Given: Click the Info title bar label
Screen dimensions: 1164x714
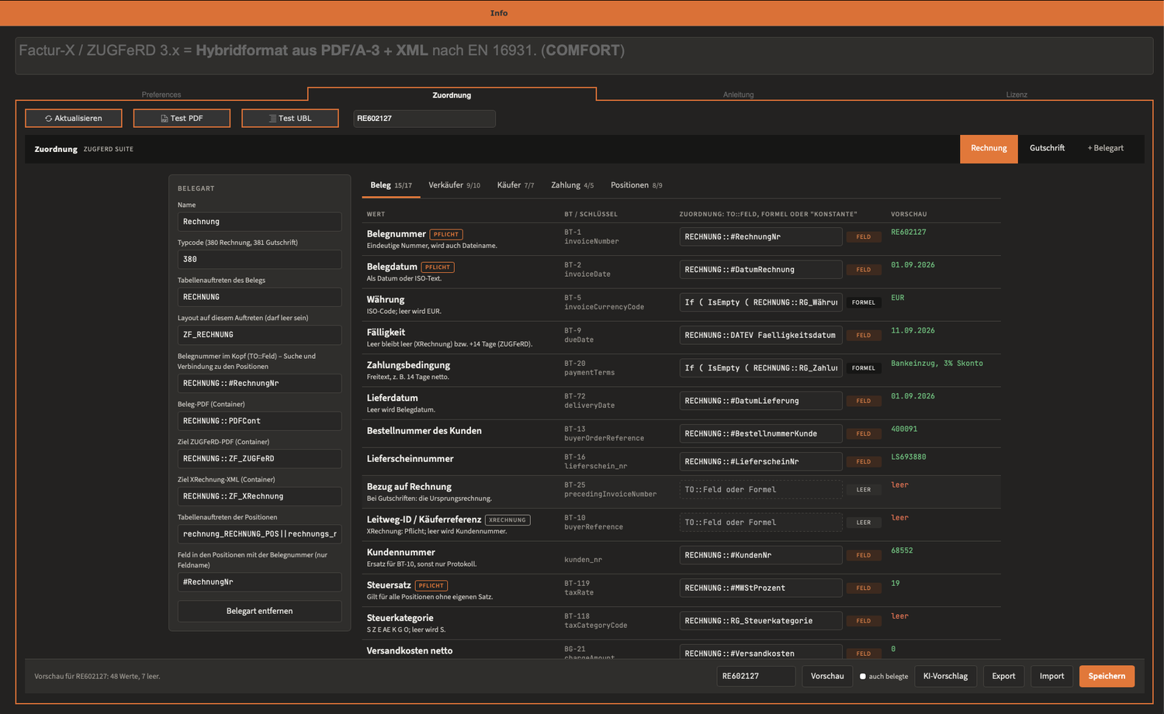Looking at the screenshot, I should pos(499,13).
